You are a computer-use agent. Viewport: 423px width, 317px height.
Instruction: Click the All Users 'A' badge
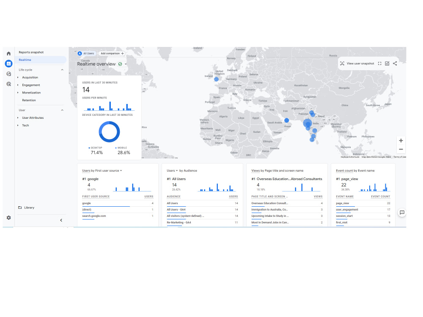point(80,53)
